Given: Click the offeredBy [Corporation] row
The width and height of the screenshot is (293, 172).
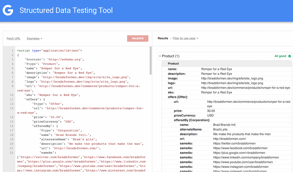Looking at the screenshot, I should (227, 120).
